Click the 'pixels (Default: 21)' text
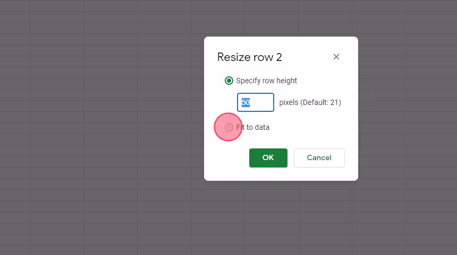 click(310, 102)
